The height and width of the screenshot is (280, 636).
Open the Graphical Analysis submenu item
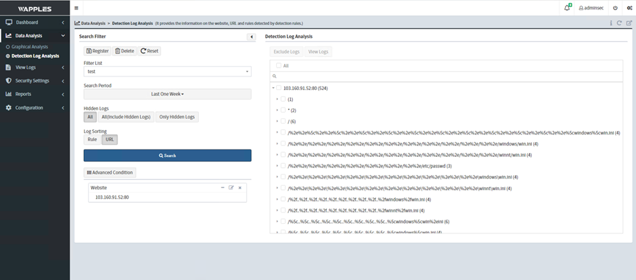[x=30, y=47]
